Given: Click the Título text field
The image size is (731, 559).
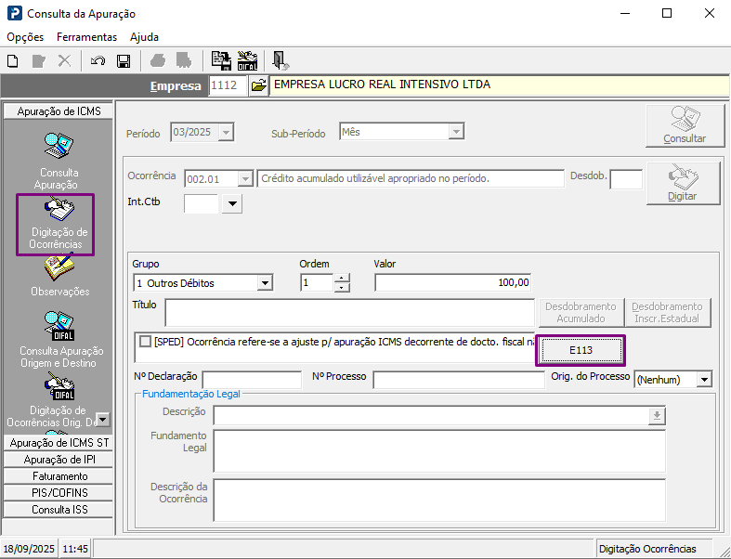Looking at the screenshot, I should 349,312.
